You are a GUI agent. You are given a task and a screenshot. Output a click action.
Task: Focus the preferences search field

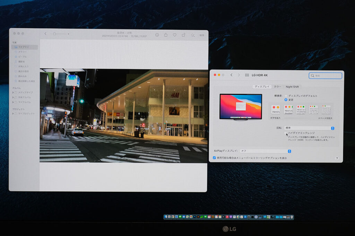[x=325, y=76]
